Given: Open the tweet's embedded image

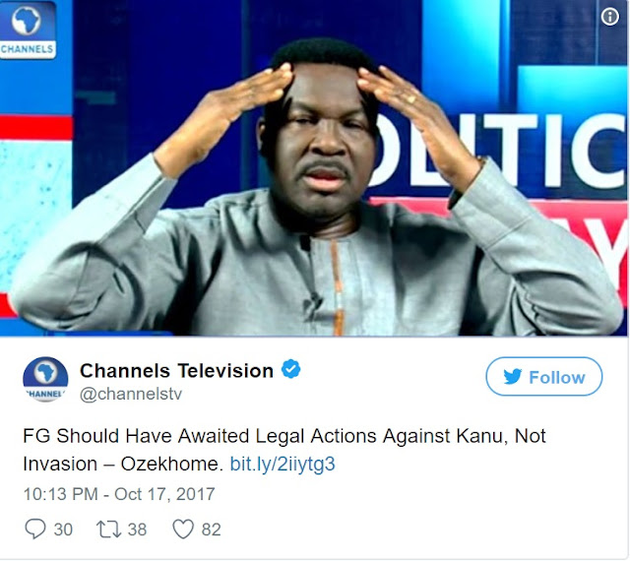Looking at the screenshot, I should [x=314, y=168].
